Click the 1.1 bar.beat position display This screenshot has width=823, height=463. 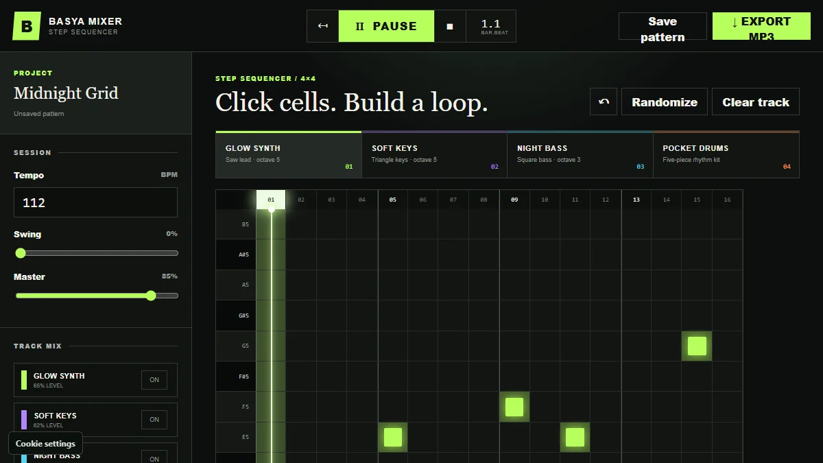click(x=491, y=26)
